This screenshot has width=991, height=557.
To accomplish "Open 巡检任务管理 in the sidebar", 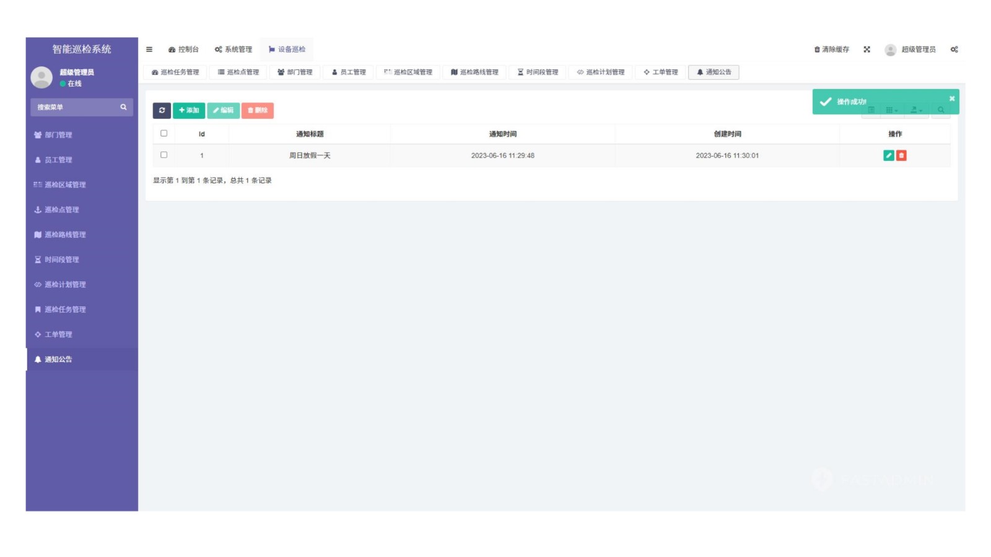I will [x=82, y=309].
